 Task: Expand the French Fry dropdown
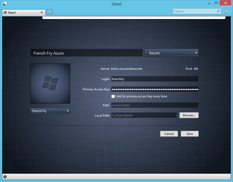[x=50, y=111]
